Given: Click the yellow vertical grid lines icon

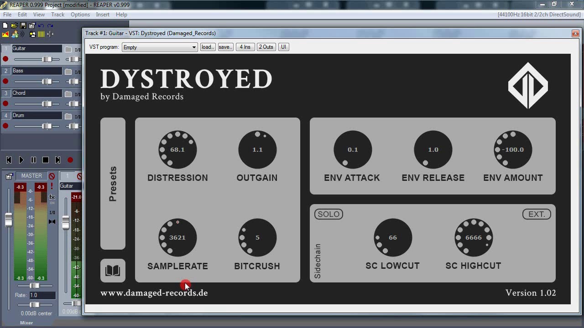Looking at the screenshot, I should pyautogui.click(x=41, y=34).
